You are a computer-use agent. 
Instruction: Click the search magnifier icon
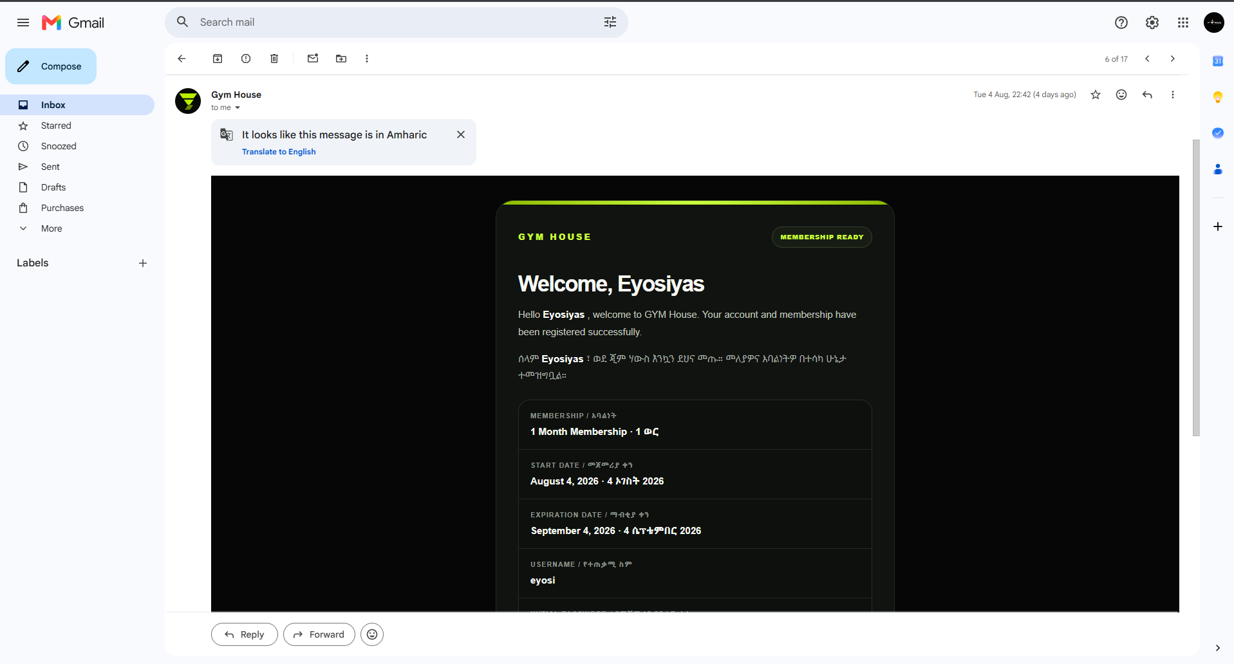pos(183,22)
